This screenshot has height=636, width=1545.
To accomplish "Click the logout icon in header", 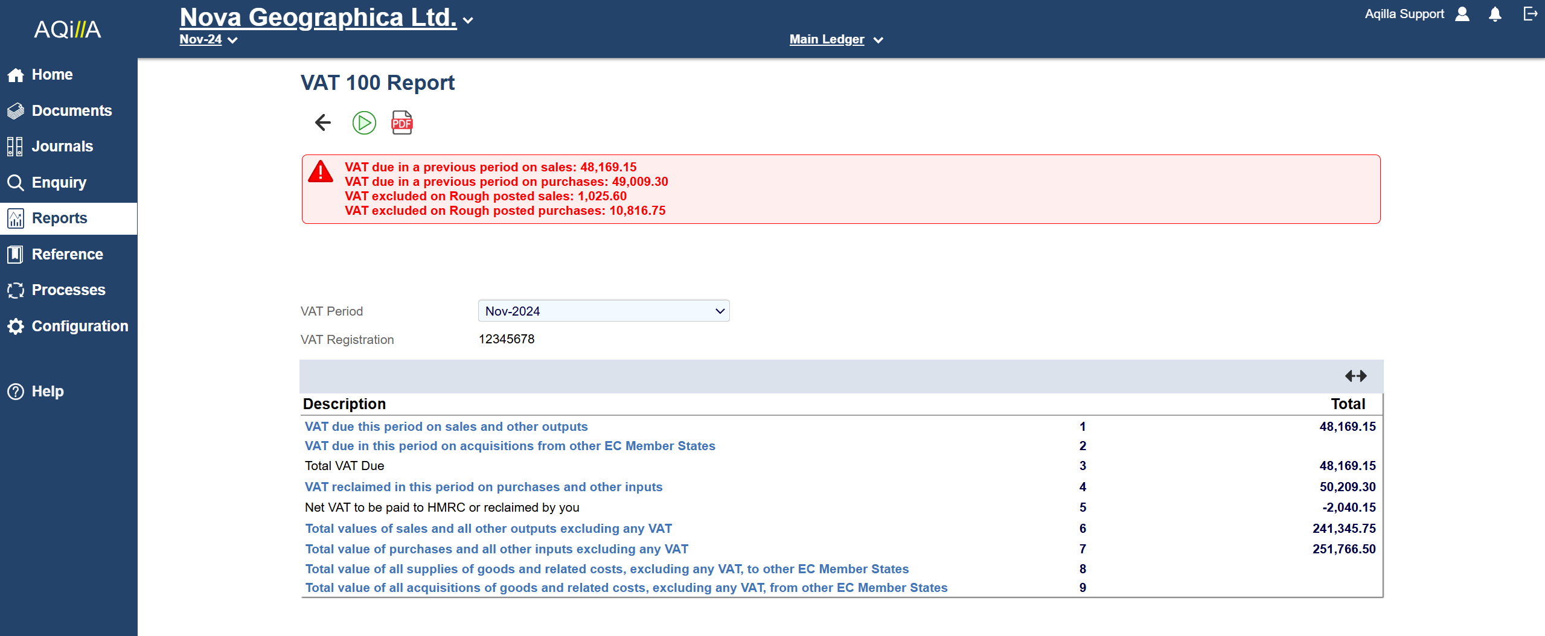I will [1530, 14].
